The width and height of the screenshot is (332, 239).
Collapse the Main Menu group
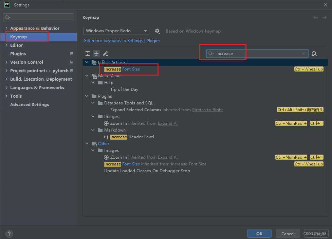[x=87, y=76]
